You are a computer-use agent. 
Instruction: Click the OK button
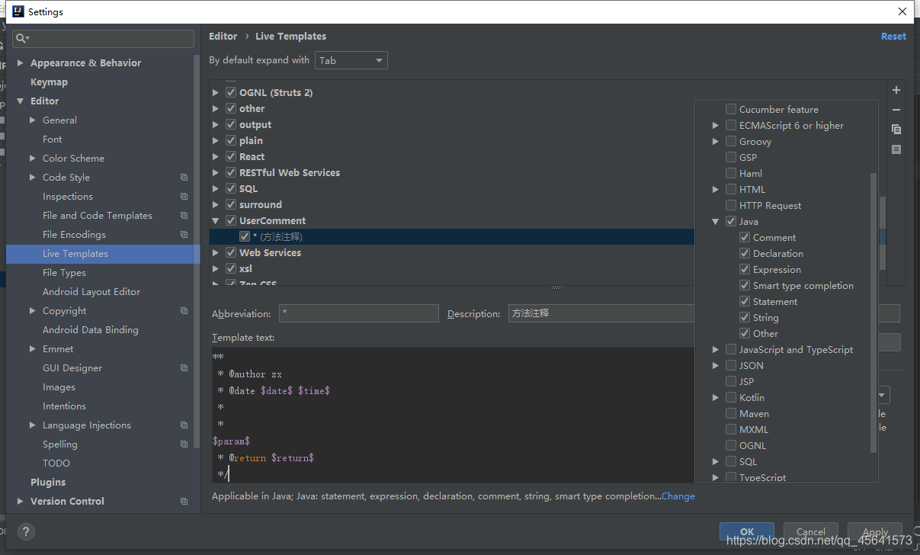click(x=747, y=532)
